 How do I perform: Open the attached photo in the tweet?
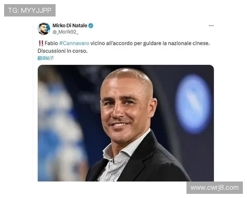coord(126,123)
